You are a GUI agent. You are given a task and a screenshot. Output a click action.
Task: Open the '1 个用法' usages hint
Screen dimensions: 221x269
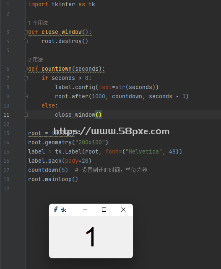tap(38, 23)
